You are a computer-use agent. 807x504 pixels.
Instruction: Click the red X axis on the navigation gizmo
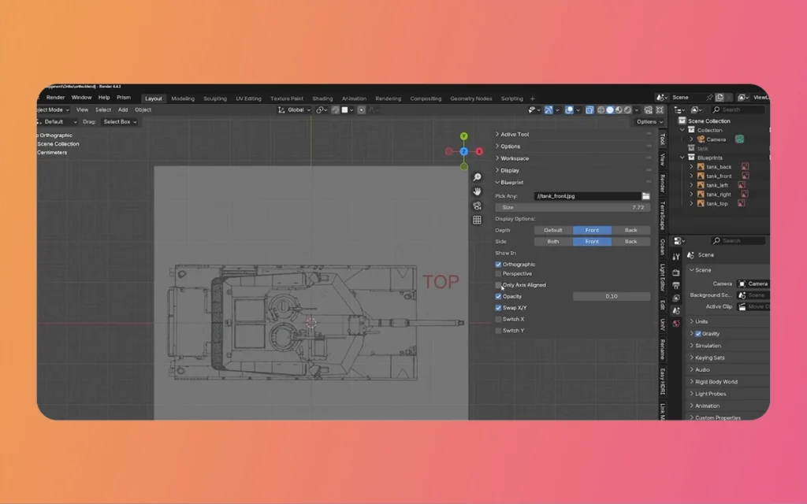coord(479,151)
